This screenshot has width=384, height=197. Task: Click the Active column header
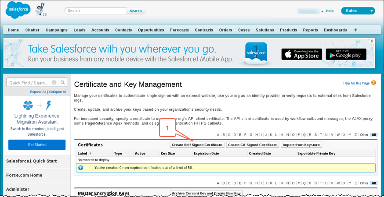click(x=140, y=154)
